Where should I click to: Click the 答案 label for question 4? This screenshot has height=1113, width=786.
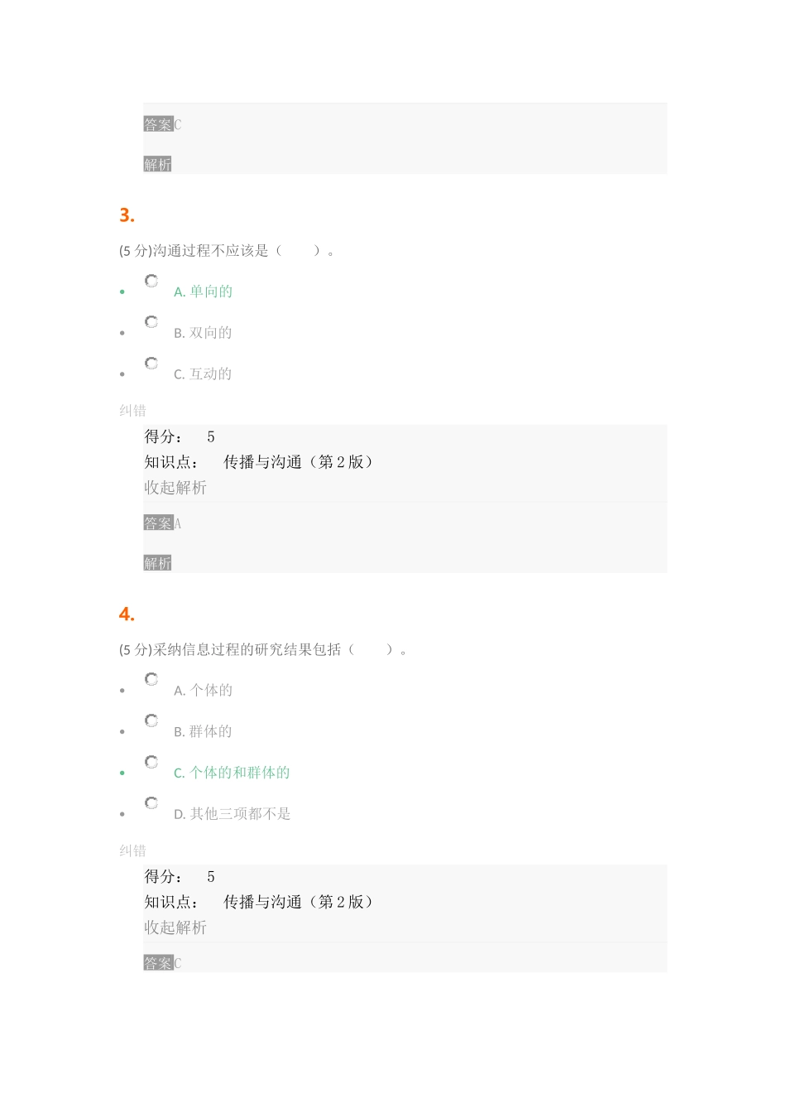point(158,963)
